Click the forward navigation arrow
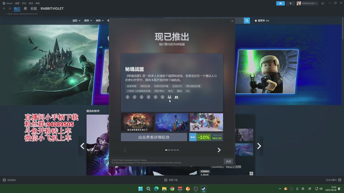This screenshot has width=344, height=193. (9, 9)
